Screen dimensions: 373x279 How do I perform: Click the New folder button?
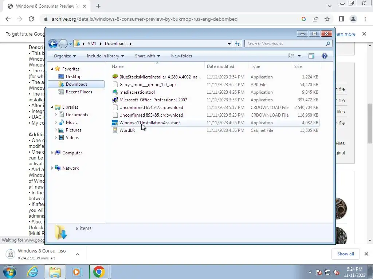pos(182,56)
